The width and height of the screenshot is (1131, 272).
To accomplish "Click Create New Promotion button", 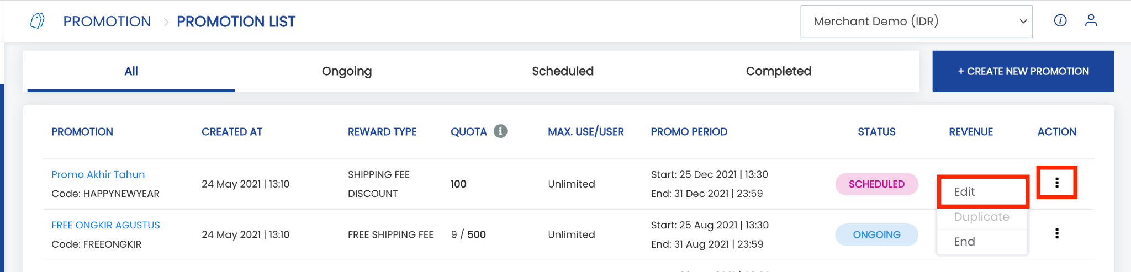I will 1023,71.
